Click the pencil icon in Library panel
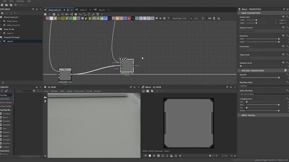This screenshot has width=289, height=162. click(x=6, y=91)
